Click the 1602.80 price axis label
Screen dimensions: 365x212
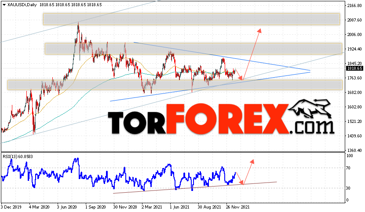[354, 107]
